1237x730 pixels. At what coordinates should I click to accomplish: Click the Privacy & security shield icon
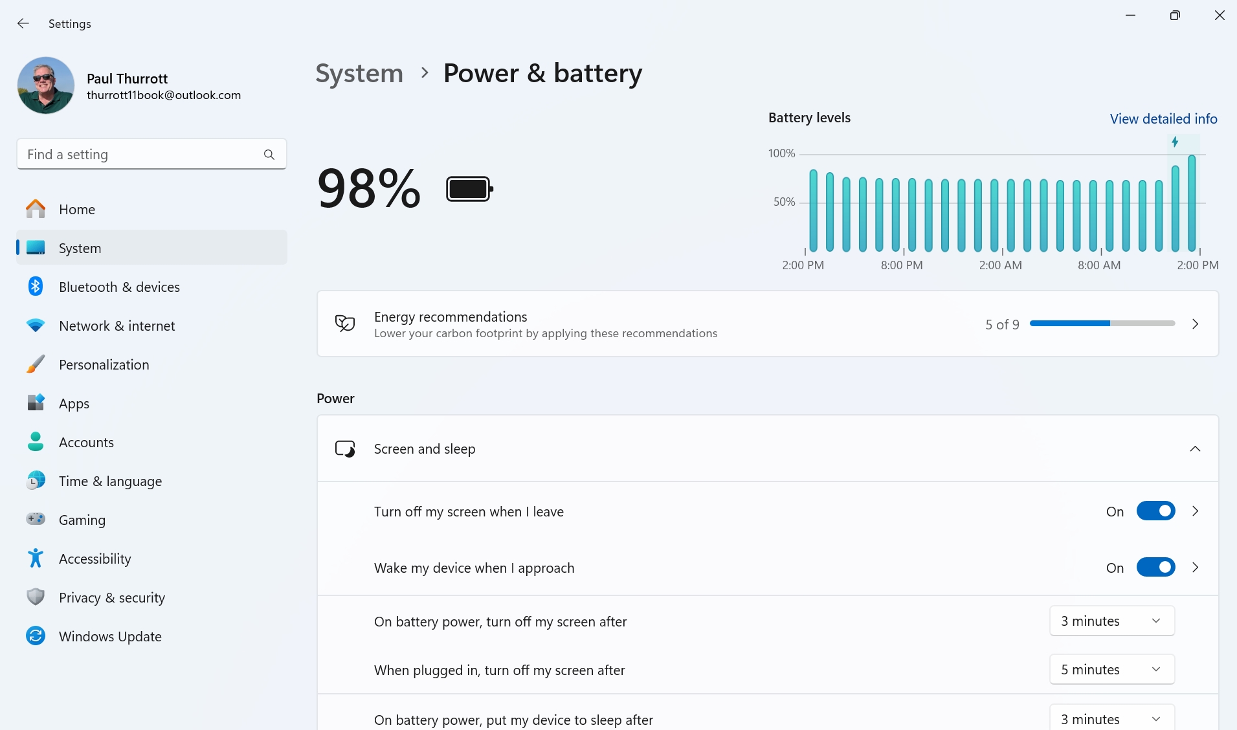click(36, 597)
